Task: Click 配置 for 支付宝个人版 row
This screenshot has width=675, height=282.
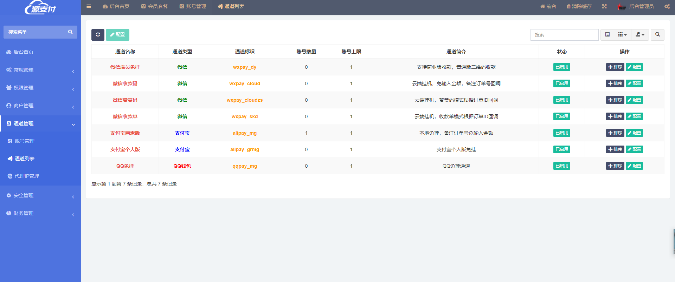Action: point(634,149)
